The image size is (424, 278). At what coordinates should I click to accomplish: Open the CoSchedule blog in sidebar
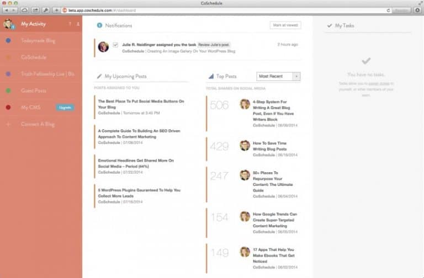34,57
